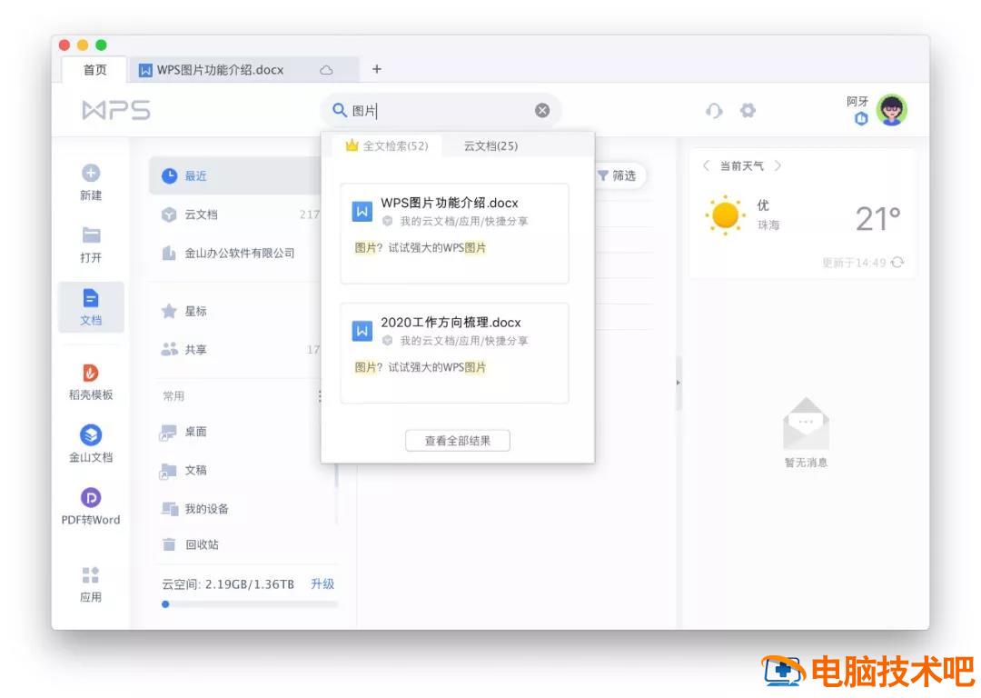Select the 文档 documents sidebar icon
The image size is (981, 698).
click(91, 298)
